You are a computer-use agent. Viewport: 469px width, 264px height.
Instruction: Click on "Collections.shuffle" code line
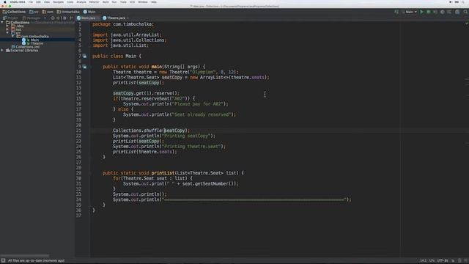pyautogui.click(x=151, y=131)
